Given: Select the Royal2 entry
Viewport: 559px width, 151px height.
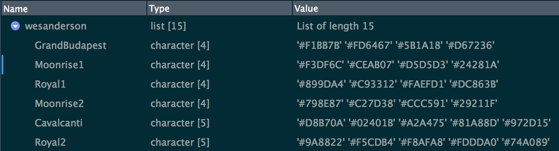Looking at the screenshot, I should click(x=50, y=142).
